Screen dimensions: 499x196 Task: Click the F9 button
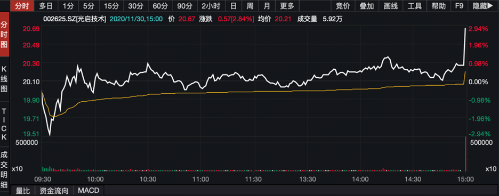[x=460, y=6]
